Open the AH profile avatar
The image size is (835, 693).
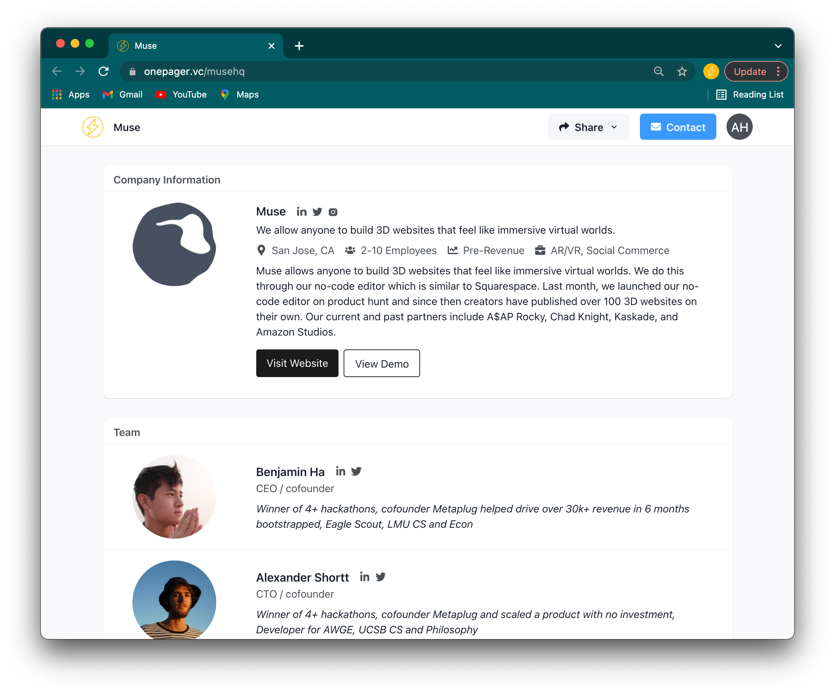(x=739, y=127)
